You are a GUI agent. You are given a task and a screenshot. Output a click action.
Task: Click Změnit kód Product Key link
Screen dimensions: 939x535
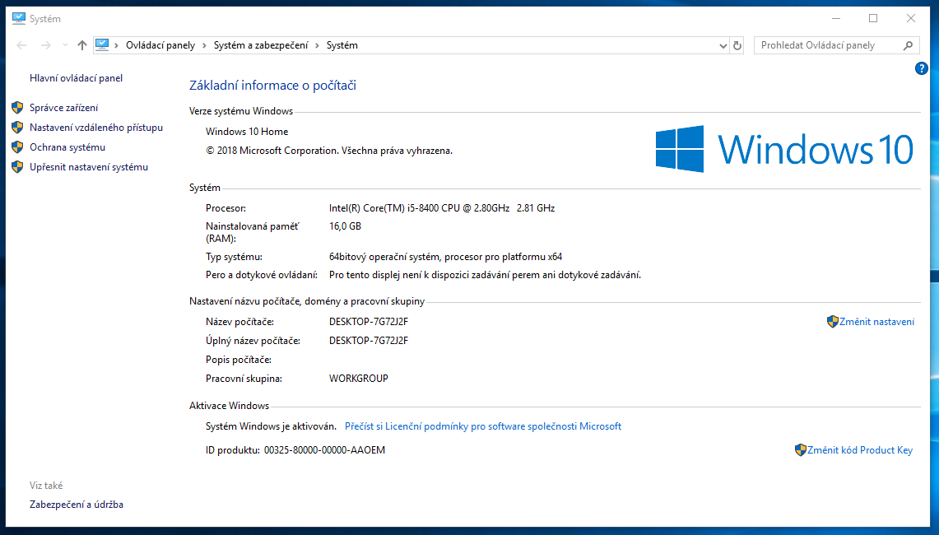859,450
